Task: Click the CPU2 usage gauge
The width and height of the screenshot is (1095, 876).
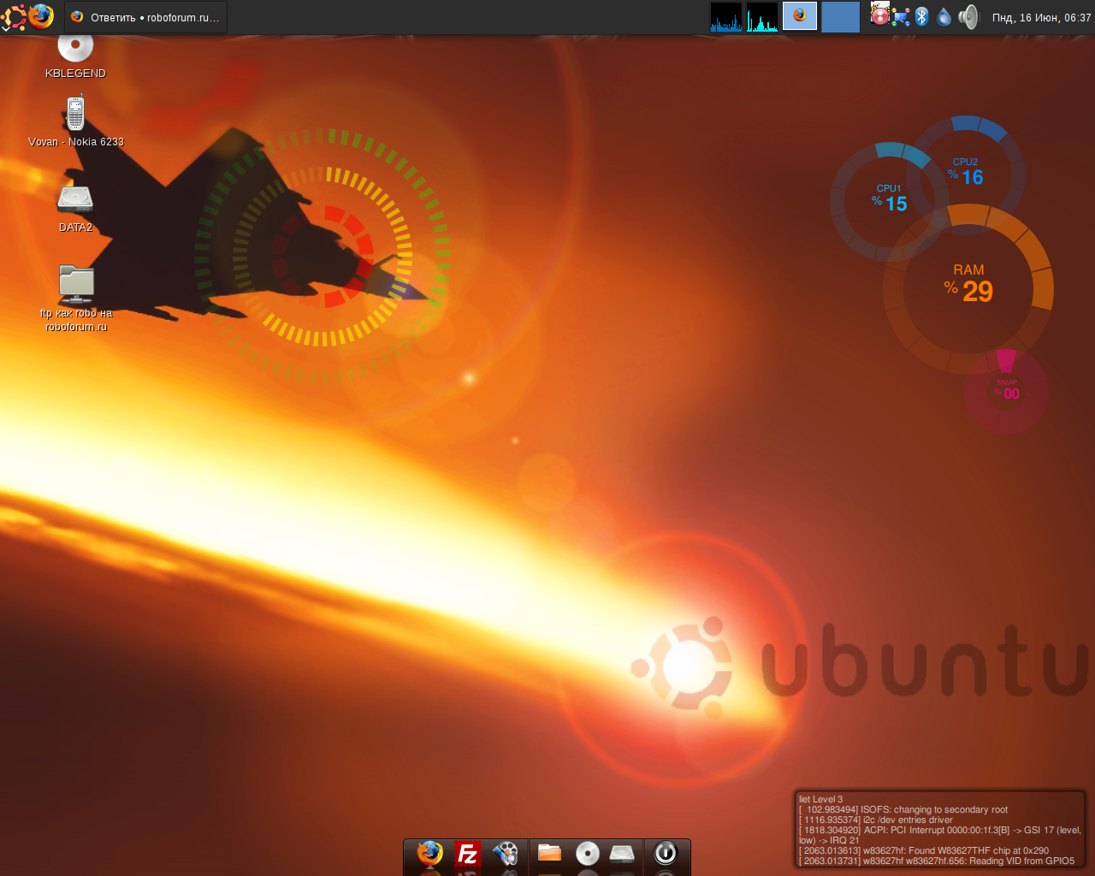Action: tap(966, 175)
